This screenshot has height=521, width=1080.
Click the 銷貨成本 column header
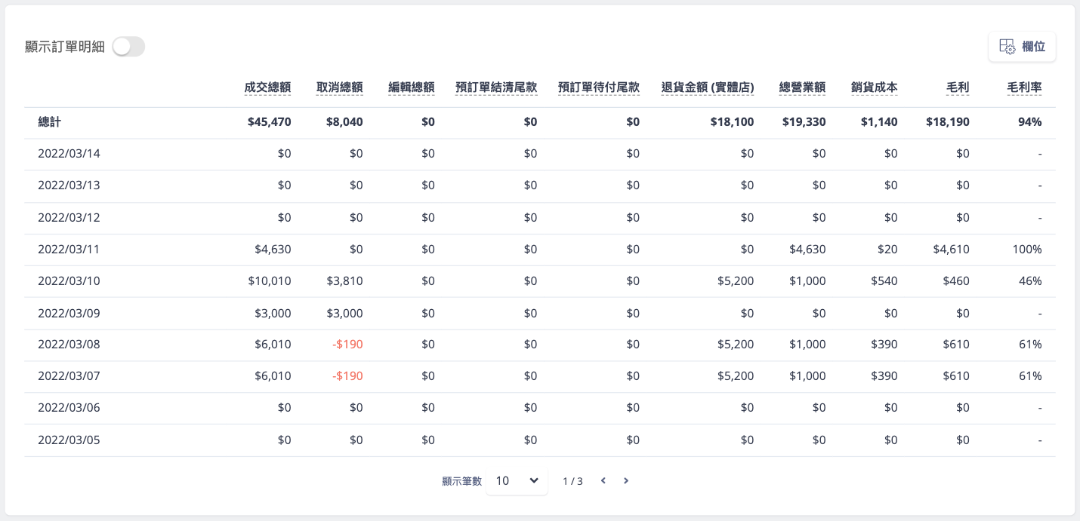coord(875,87)
